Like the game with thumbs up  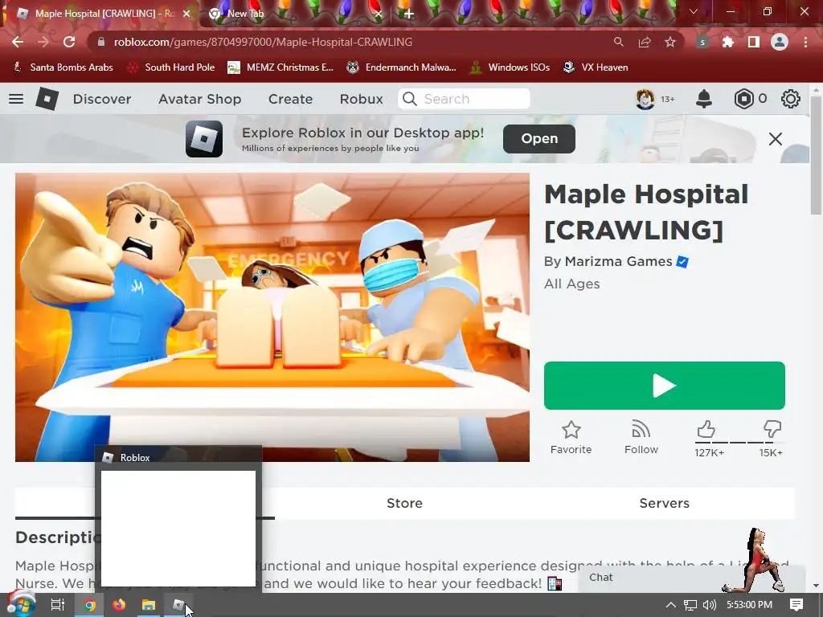point(706,430)
